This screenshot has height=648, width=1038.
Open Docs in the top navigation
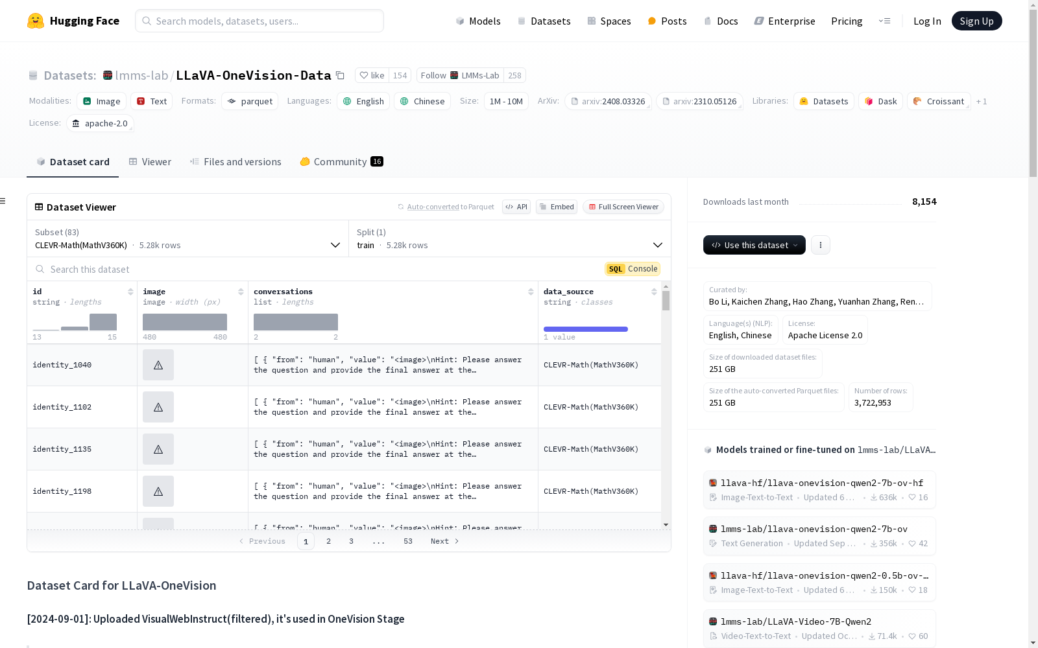(721, 21)
